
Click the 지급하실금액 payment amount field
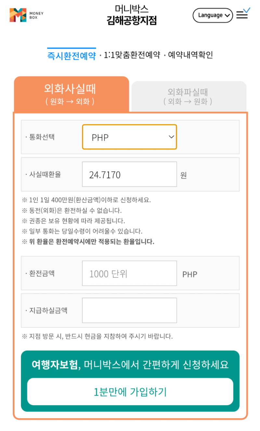pos(129,310)
